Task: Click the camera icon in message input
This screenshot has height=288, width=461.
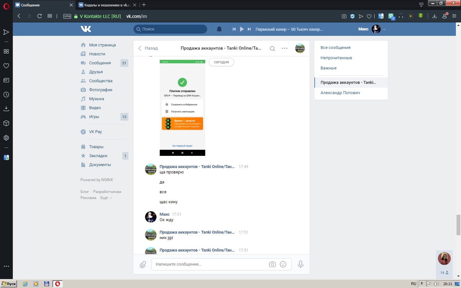Action: click(x=272, y=264)
